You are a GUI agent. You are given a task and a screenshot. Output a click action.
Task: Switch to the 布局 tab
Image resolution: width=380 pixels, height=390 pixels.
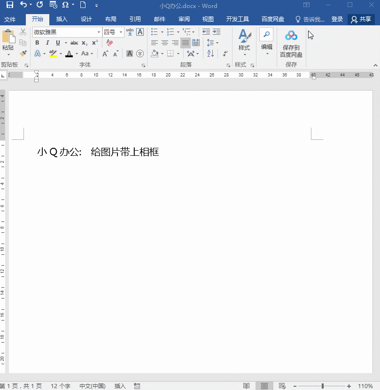click(110, 19)
